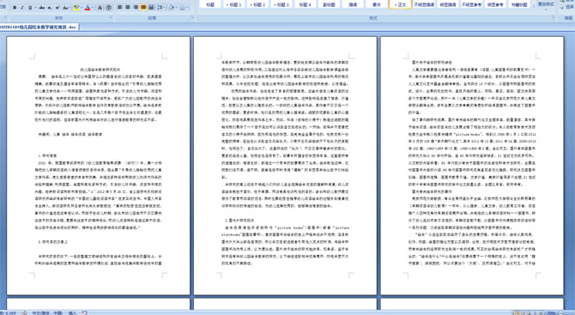Toggle Italic formatting in the ribbon

pyautogui.click(x=22, y=8)
